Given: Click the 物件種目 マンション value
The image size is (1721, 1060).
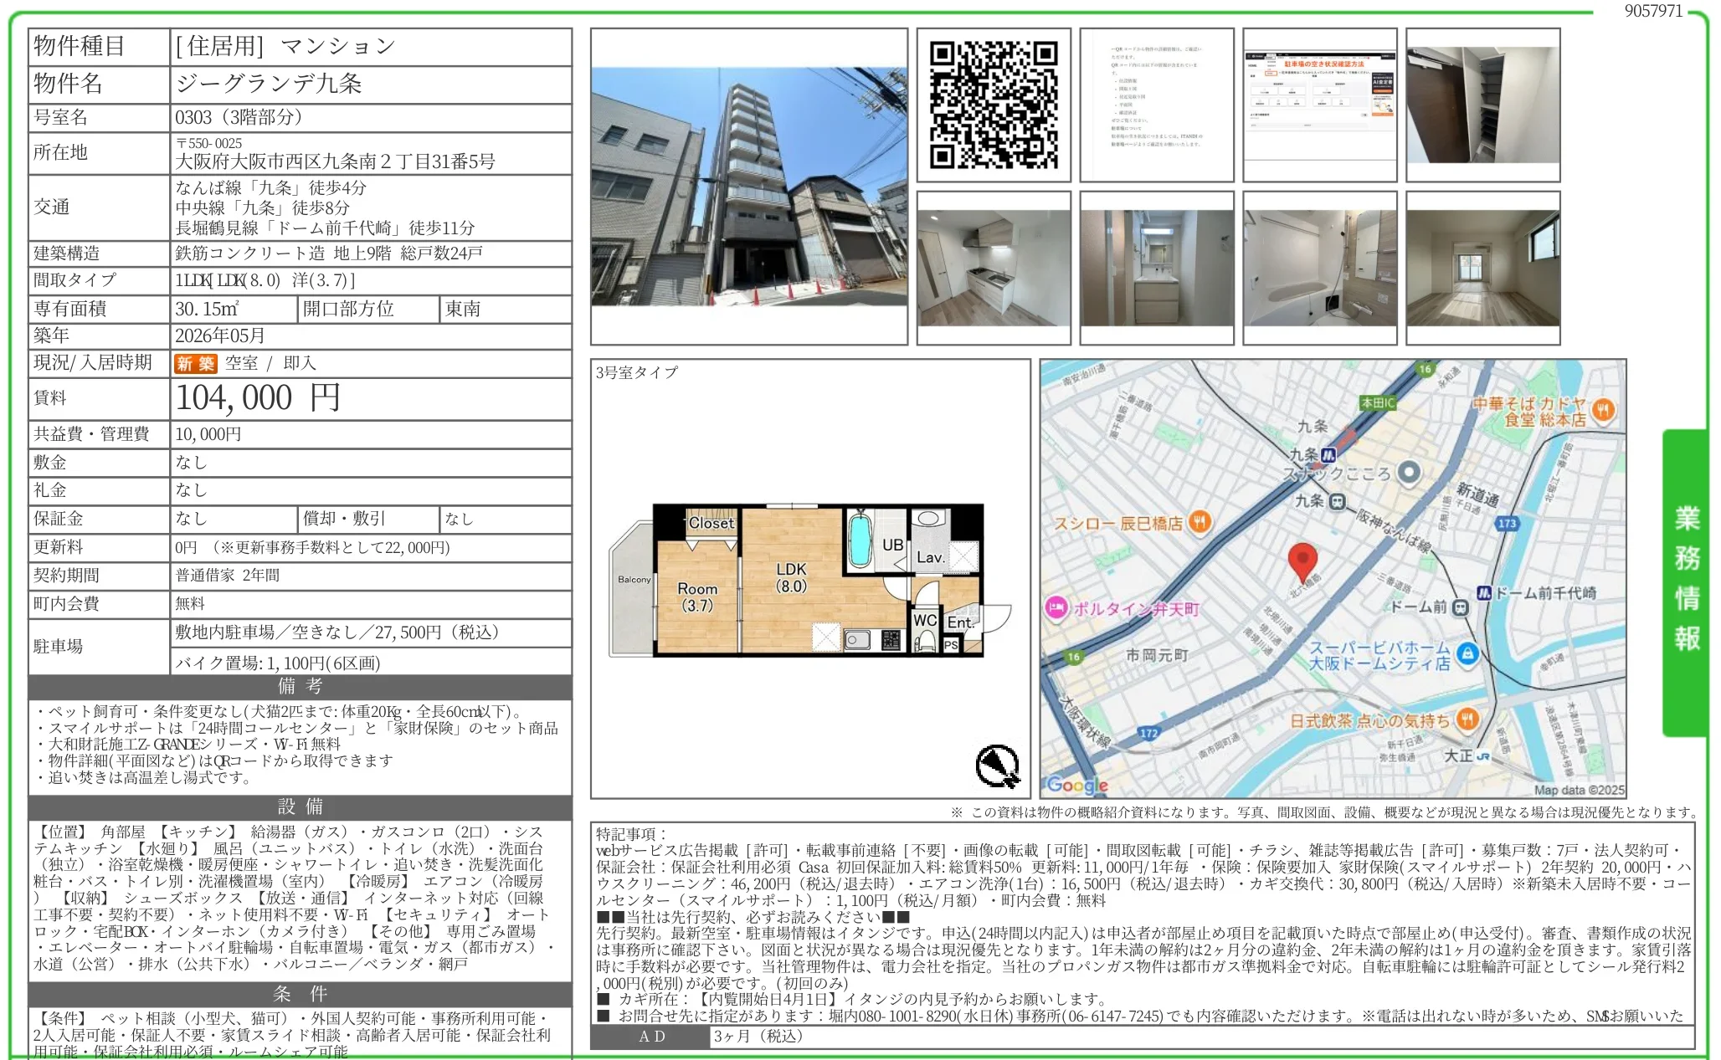Looking at the screenshot, I should point(285,46).
